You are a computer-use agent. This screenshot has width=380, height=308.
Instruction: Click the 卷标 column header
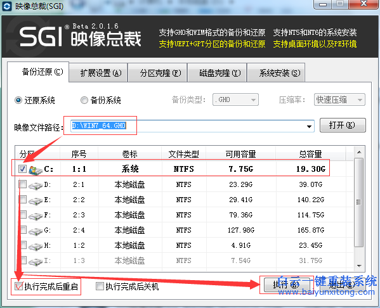pyautogui.click(x=129, y=154)
